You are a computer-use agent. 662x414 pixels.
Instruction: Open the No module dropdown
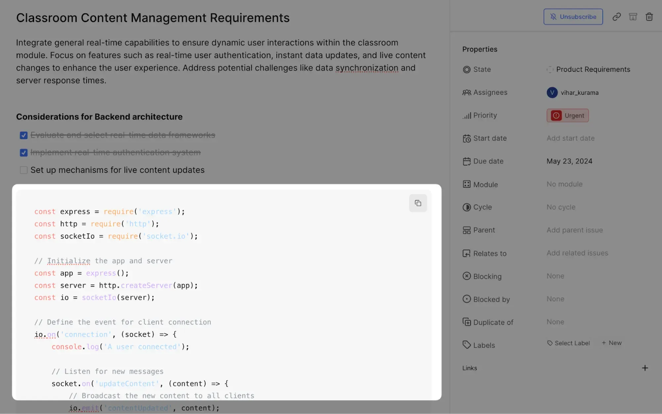click(x=564, y=184)
